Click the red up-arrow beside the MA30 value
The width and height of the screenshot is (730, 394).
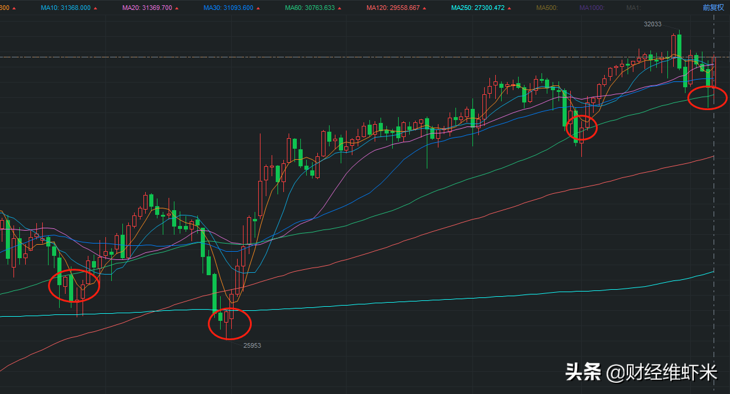coord(258,8)
